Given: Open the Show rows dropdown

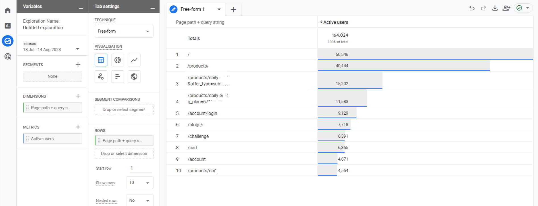Looking at the screenshot, I should 140,182.
